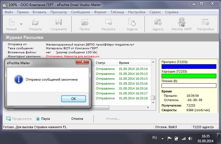Image resolution: width=221 pixels, height=144 pixels.
Task: Click the power plug tray icon
Action: (x=176, y=139)
